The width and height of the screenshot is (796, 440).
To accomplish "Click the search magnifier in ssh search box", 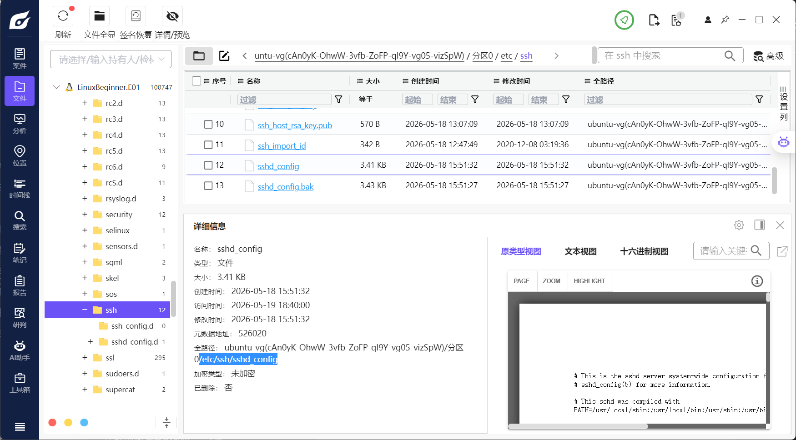I will (x=730, y=55).
